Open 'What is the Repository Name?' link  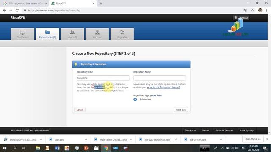(163, 87)
